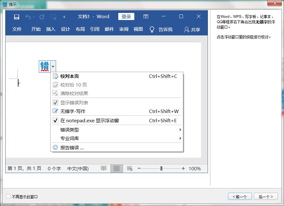Click the Redo arrow icon
The image size is (284, 206).
click(42, 16)
